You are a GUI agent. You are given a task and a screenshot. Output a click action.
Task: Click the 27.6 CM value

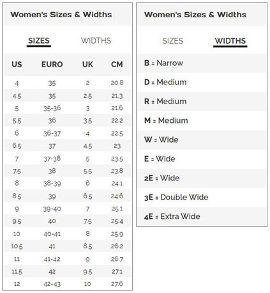click(x=117, y=284)
